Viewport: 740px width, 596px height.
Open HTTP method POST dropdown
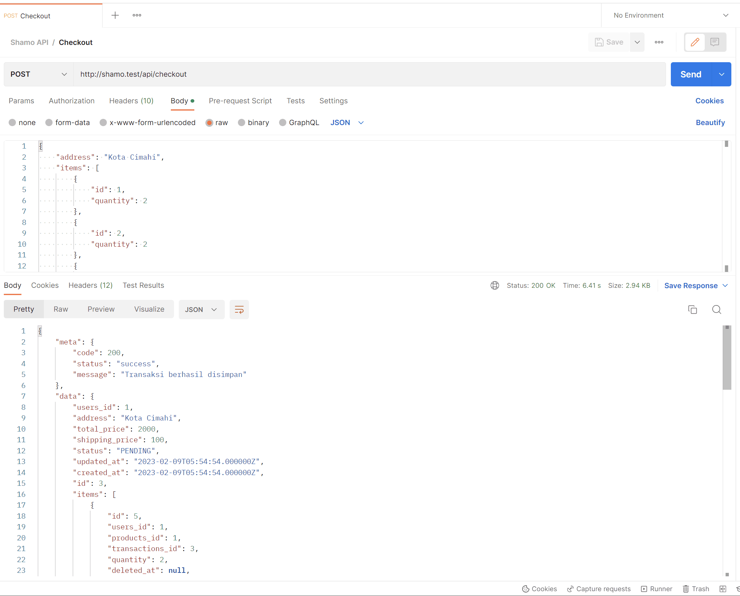pyautogui.click(x=39, y=74)
